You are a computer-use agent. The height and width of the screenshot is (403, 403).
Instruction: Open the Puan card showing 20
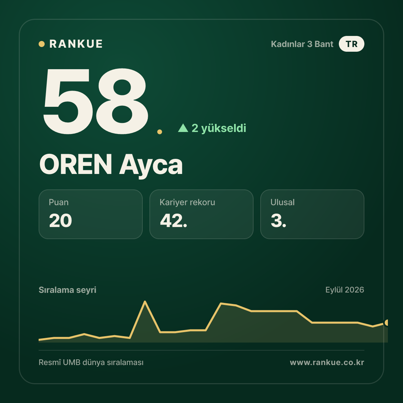coord(91,214)
